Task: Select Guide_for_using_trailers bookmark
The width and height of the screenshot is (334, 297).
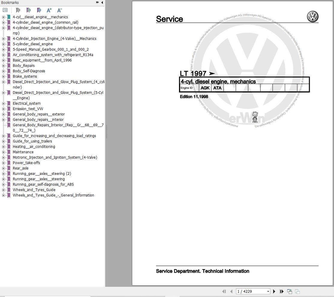Action: coord(32,141)
